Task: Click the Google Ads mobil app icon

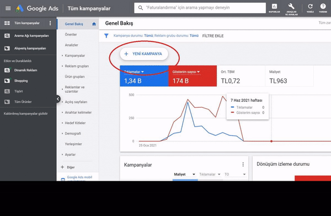Action: click(63, 180)
